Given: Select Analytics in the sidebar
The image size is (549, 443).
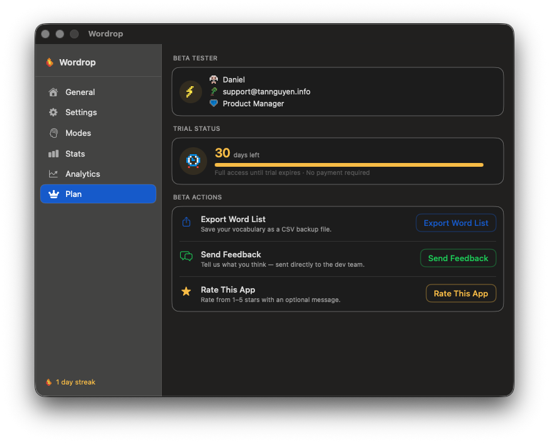Looking at the screenshot, I should tap(98, 174).
